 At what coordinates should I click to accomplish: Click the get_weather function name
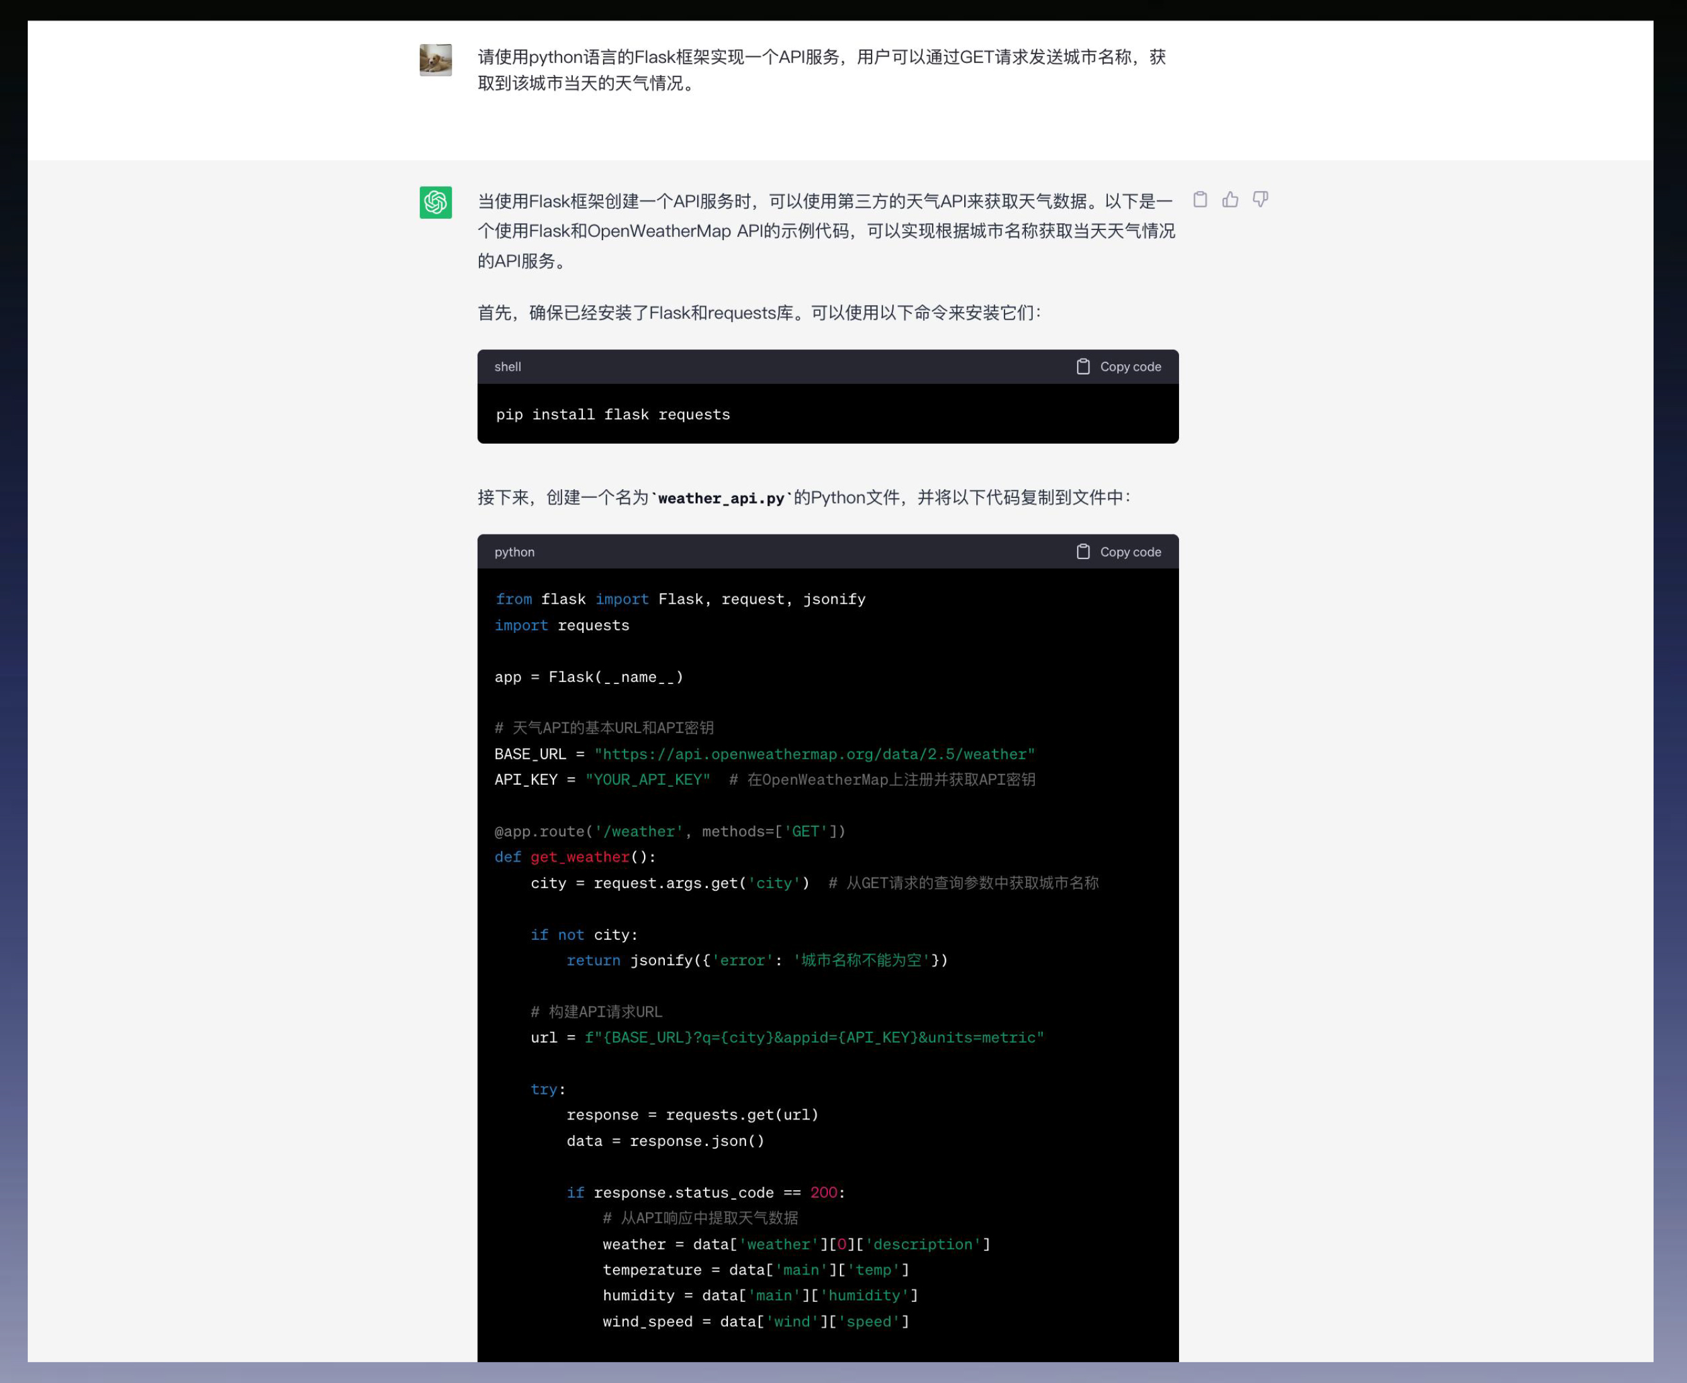click(x=579, y=857)
